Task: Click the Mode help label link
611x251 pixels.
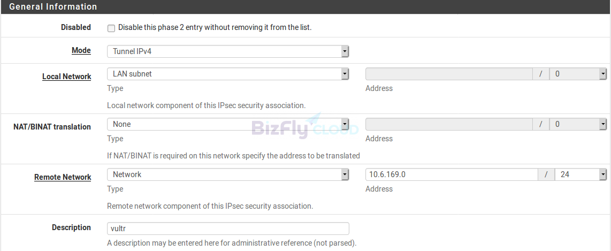Action: pyautogui.click(x=81, y=50)
